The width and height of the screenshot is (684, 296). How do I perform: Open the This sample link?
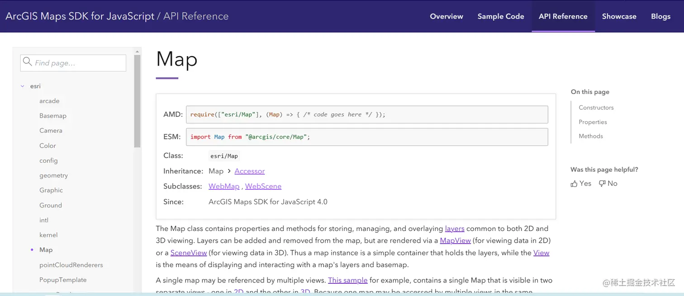click(348, 280)
